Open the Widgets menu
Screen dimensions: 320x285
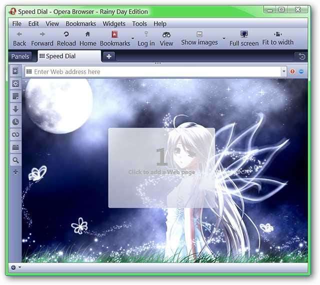tap(114, 24)
